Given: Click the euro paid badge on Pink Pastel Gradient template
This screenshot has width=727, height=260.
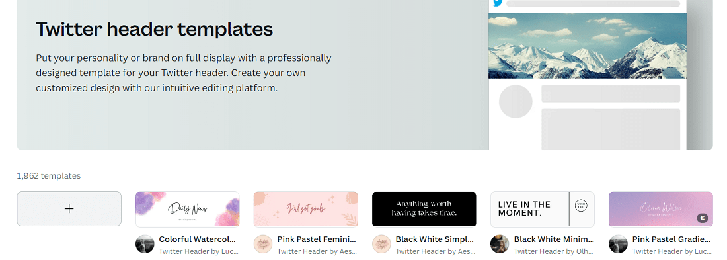Looking at the screenshot, I should [703, 218].
